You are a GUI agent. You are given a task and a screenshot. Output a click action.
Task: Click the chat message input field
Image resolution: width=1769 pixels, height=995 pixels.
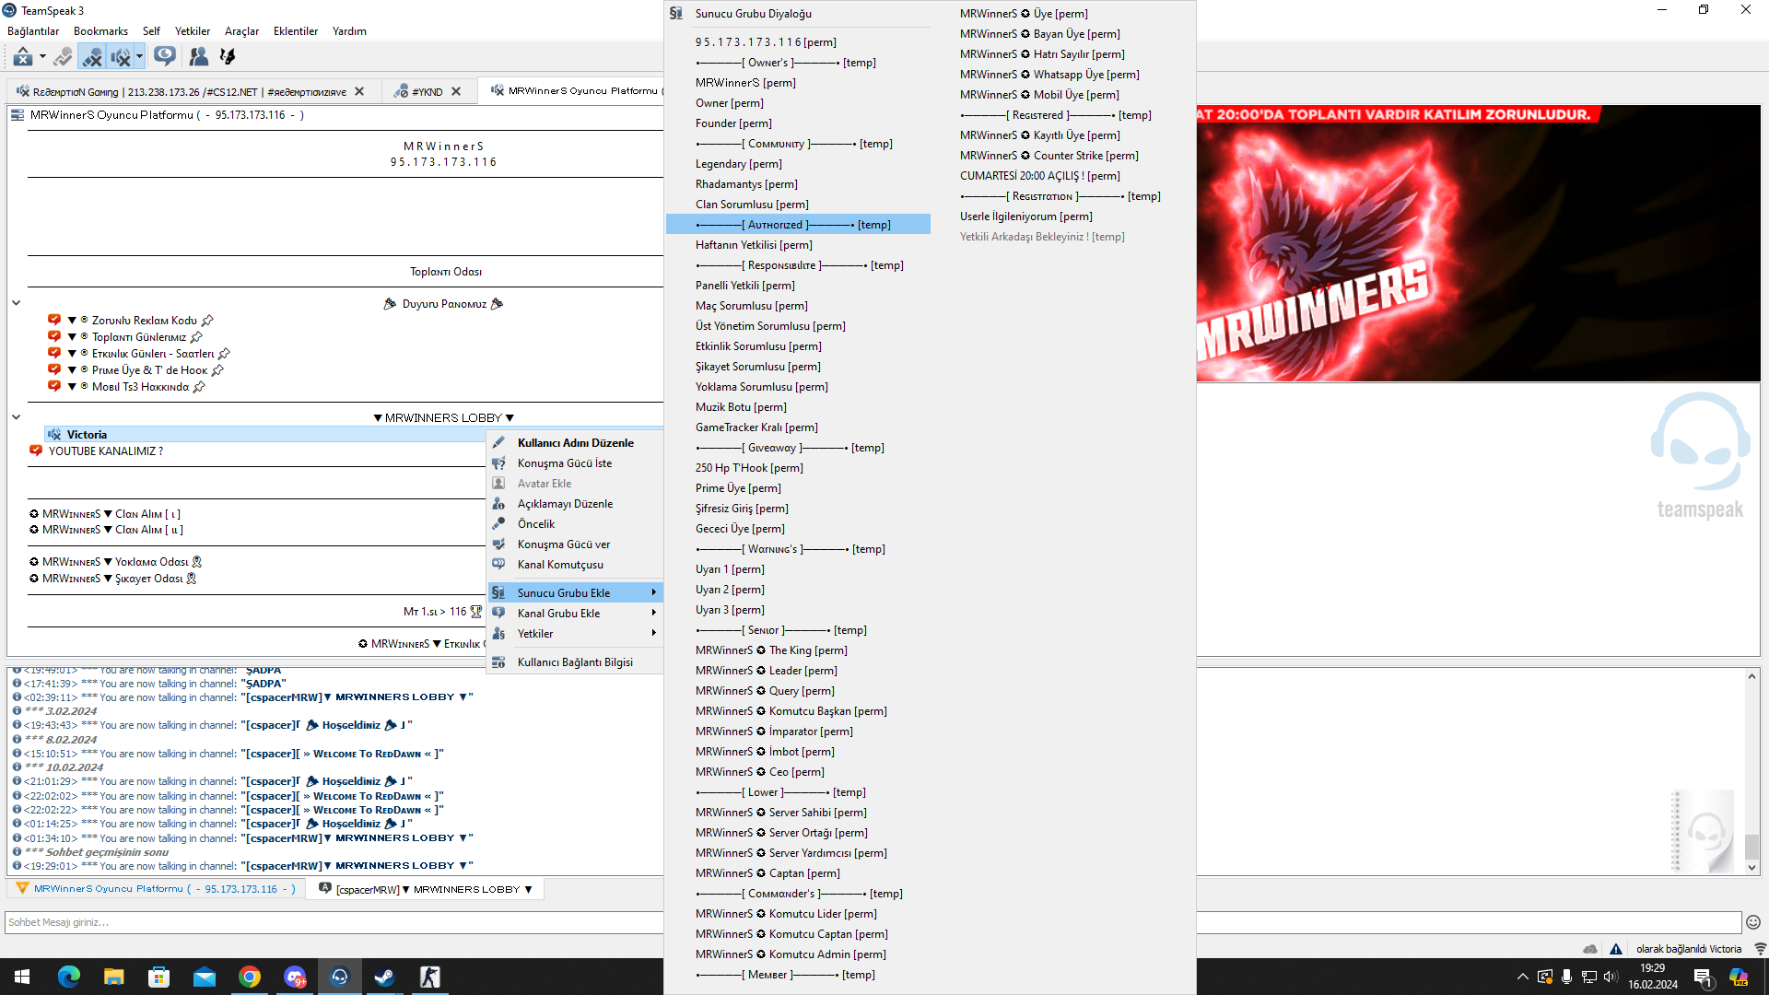873,922
